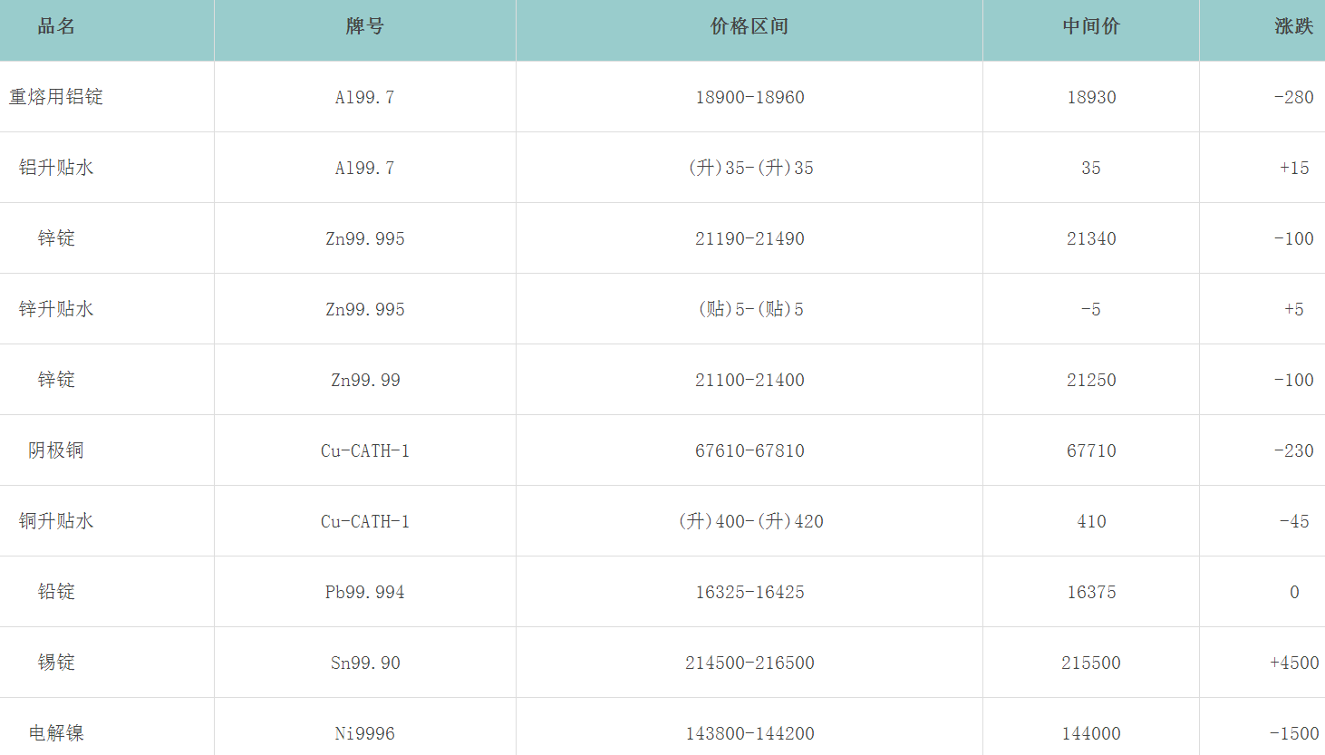Click the 67610-67810 price range cell
The image size is (1325, 755).
point(750,450)
